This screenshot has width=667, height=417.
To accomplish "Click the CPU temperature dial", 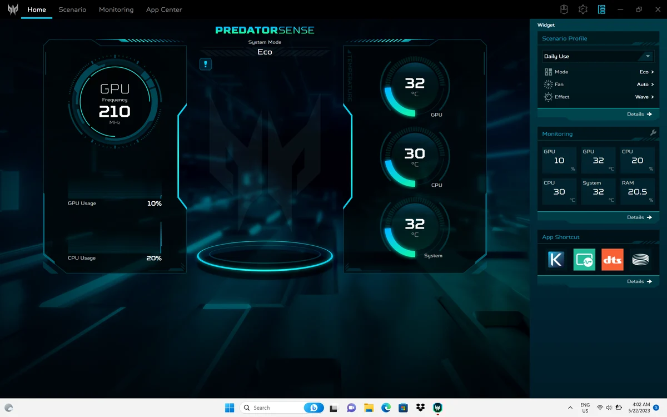I will pos(415,157).
